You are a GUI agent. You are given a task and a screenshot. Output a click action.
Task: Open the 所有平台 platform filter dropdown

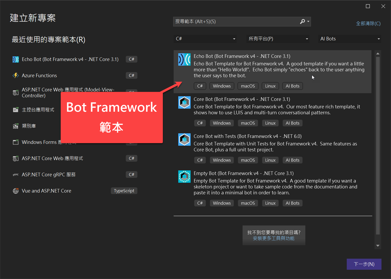tap(278, 39)
